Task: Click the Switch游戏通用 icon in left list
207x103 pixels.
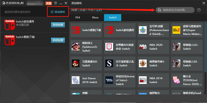Action: pos(10,25)
